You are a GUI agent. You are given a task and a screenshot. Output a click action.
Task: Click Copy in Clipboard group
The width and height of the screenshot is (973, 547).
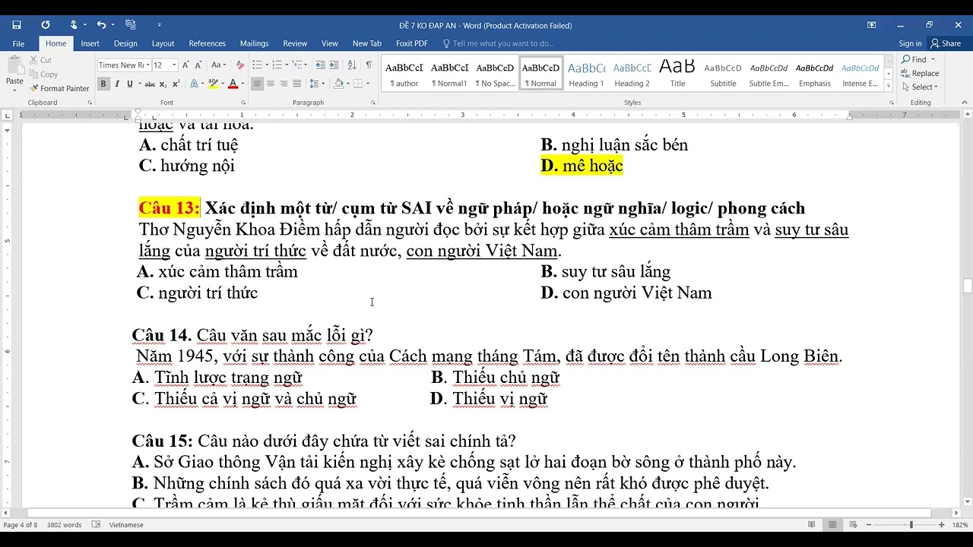click(43, 74)
